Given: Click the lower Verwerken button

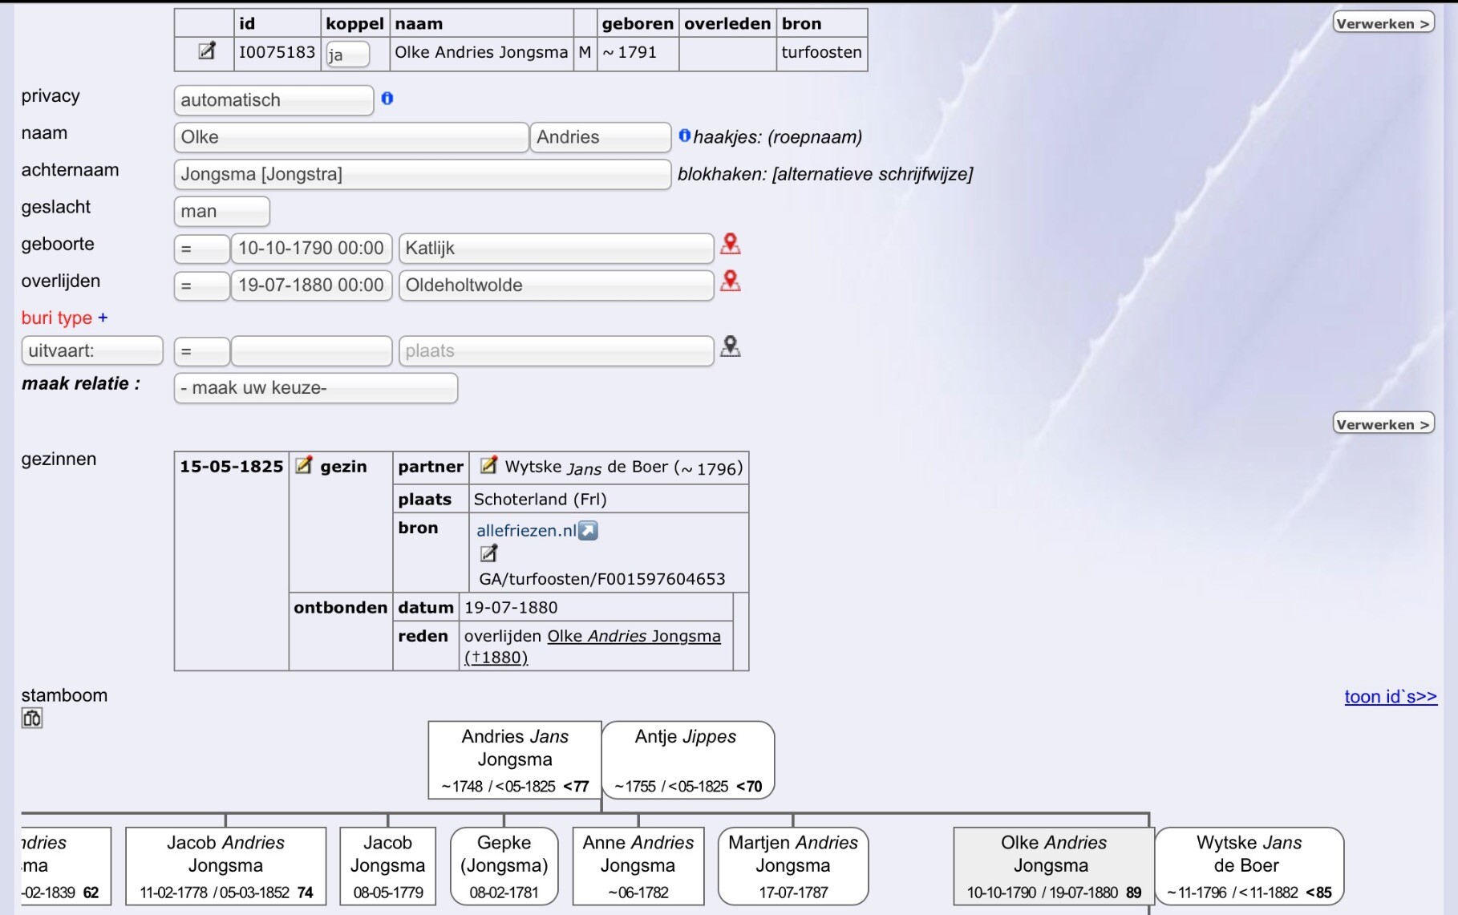Looking at the screenshot, I should click(x=1383, y=424).
